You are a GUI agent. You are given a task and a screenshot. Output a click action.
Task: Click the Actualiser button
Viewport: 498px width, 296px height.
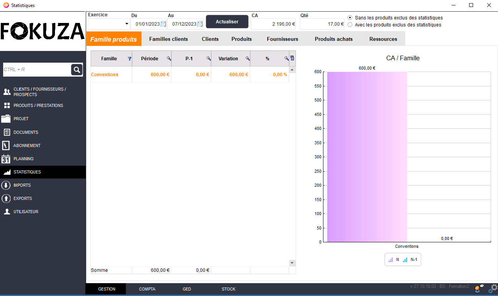(227, 22)
